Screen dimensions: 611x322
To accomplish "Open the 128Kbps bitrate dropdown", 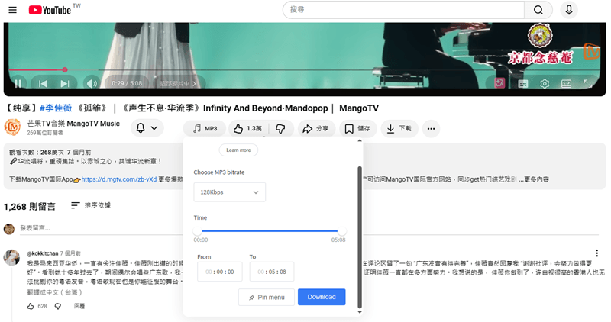I will 230,192.
